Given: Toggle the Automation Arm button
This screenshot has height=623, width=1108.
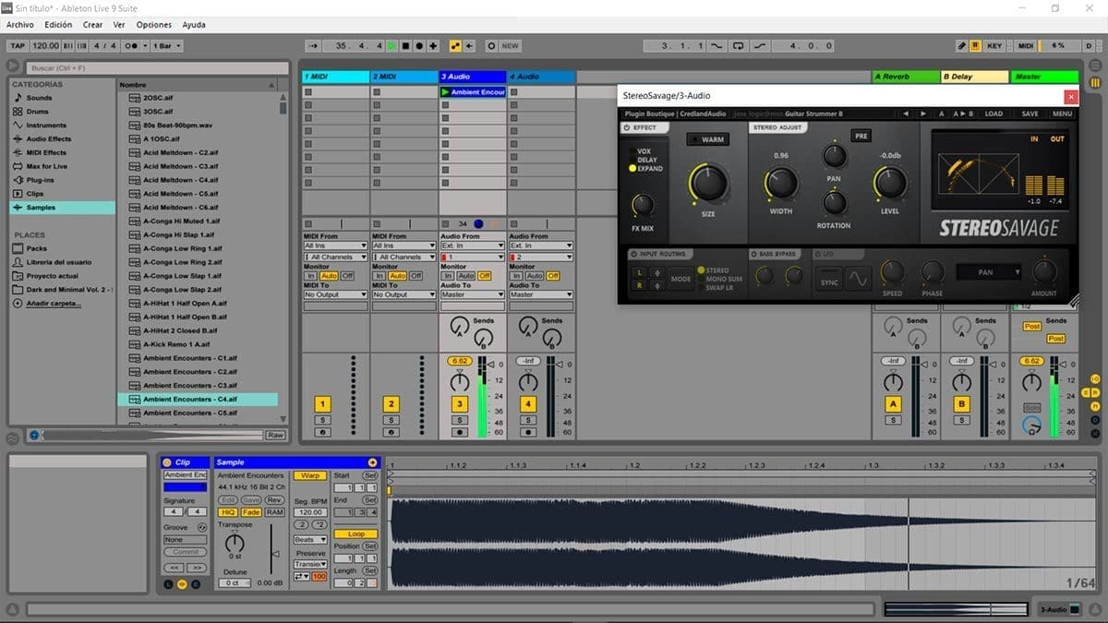Looking at the screenshot, I should pos(455,45).
